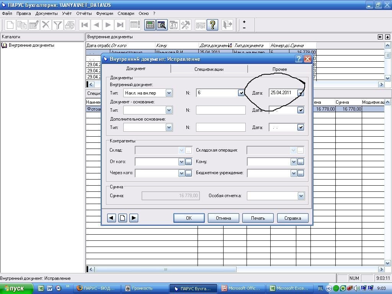This screenshot has width=392, height=294.
Task: Open the От кого dropdown list
Action: click(181, 162)
